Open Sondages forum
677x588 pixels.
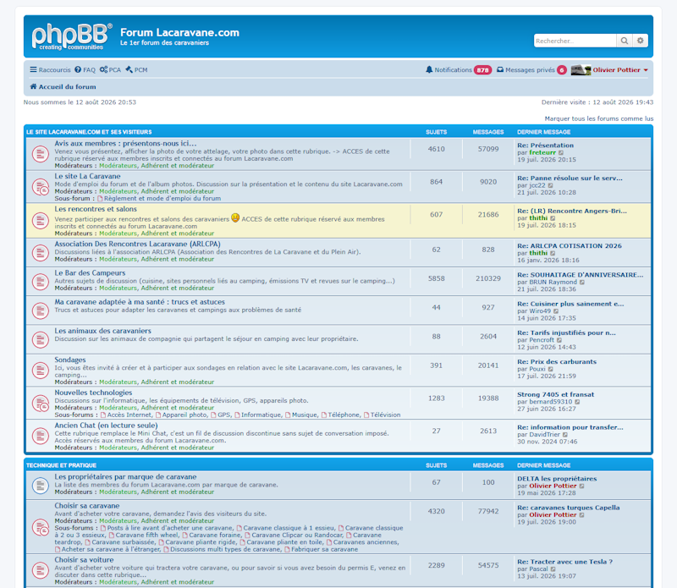[70, 360]
